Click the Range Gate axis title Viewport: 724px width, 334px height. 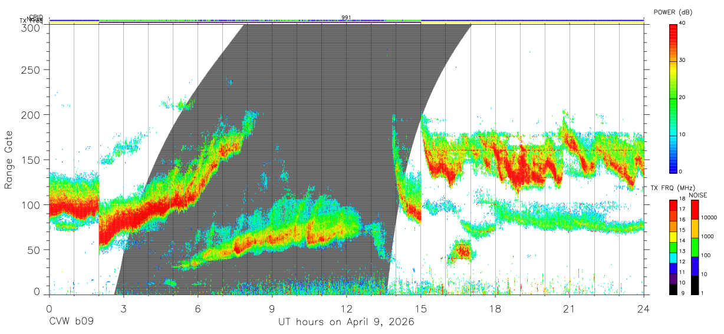[x=9, y=160]
